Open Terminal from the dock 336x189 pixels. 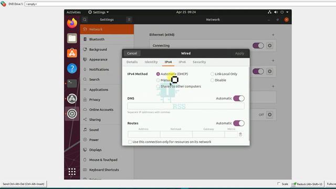72,83
